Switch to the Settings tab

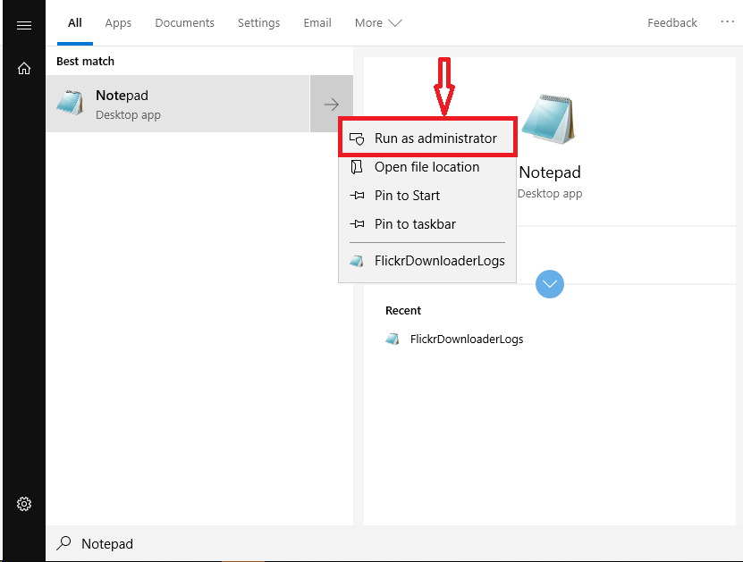(258, 22)
